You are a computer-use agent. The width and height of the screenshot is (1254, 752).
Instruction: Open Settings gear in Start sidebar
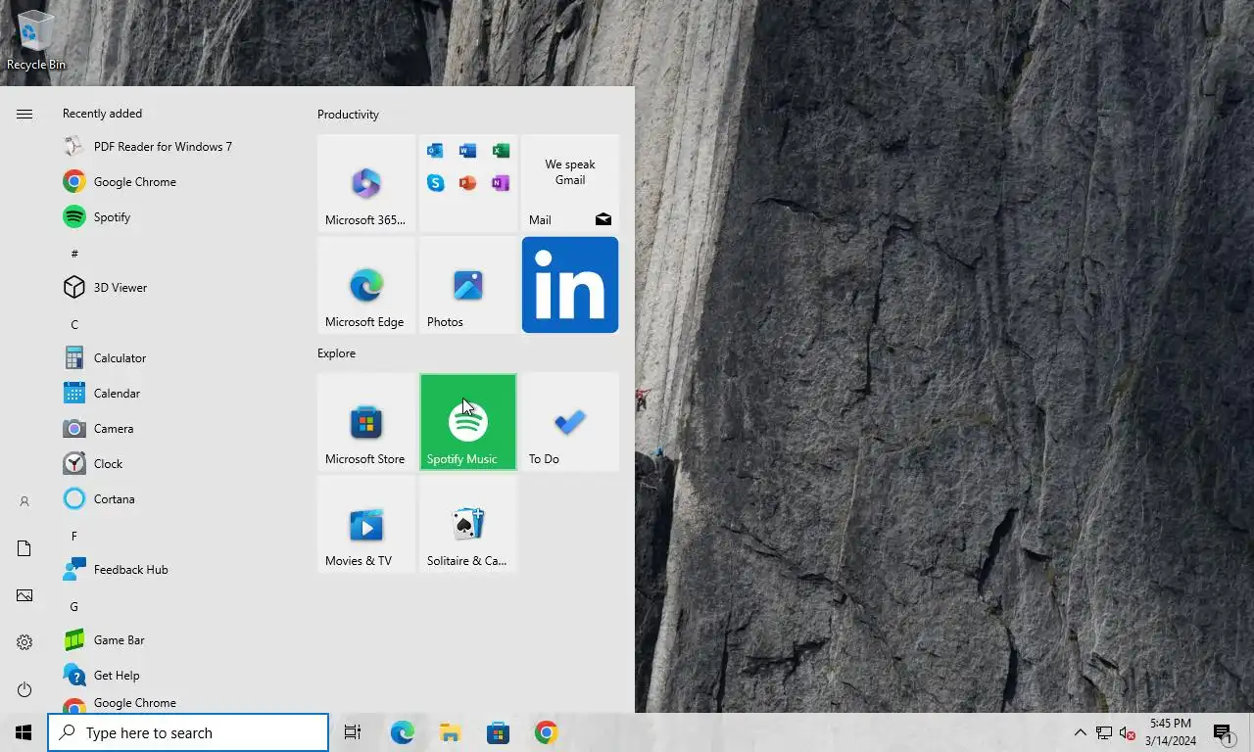tap(24, 642)
